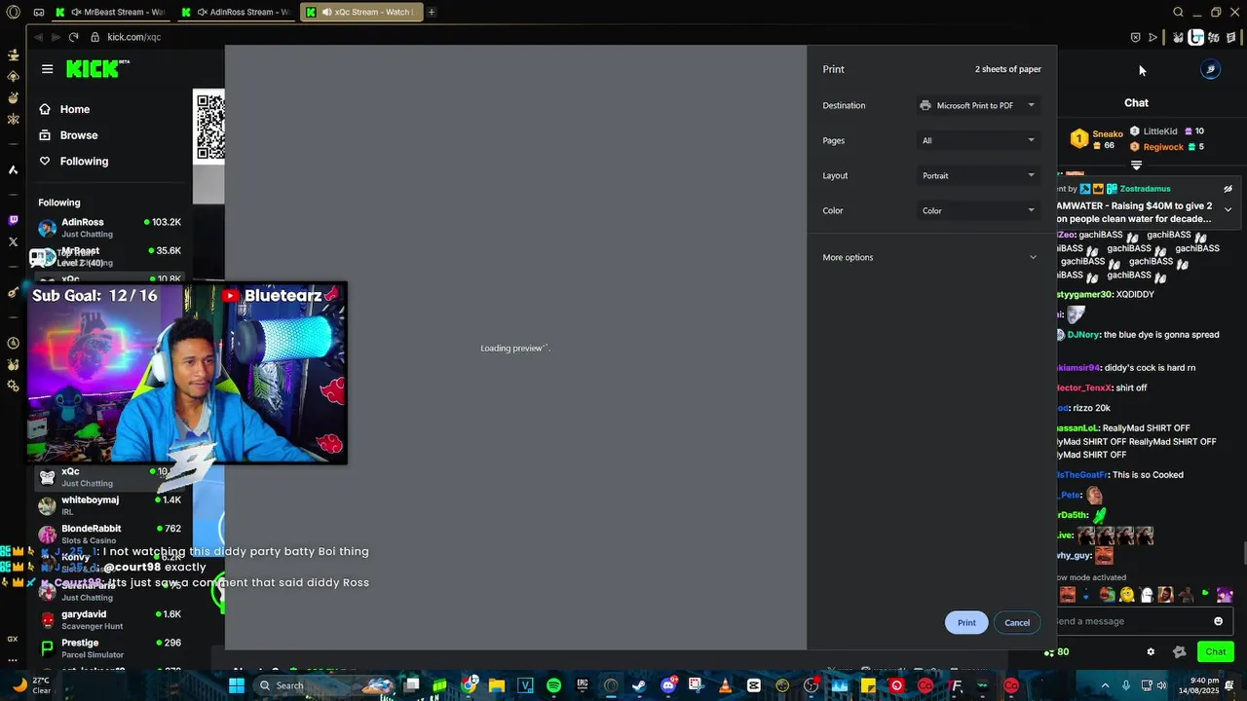This screenshot has height=701, width=1247.
Task: Cancel the print dialog
Action: [1017, 623]
